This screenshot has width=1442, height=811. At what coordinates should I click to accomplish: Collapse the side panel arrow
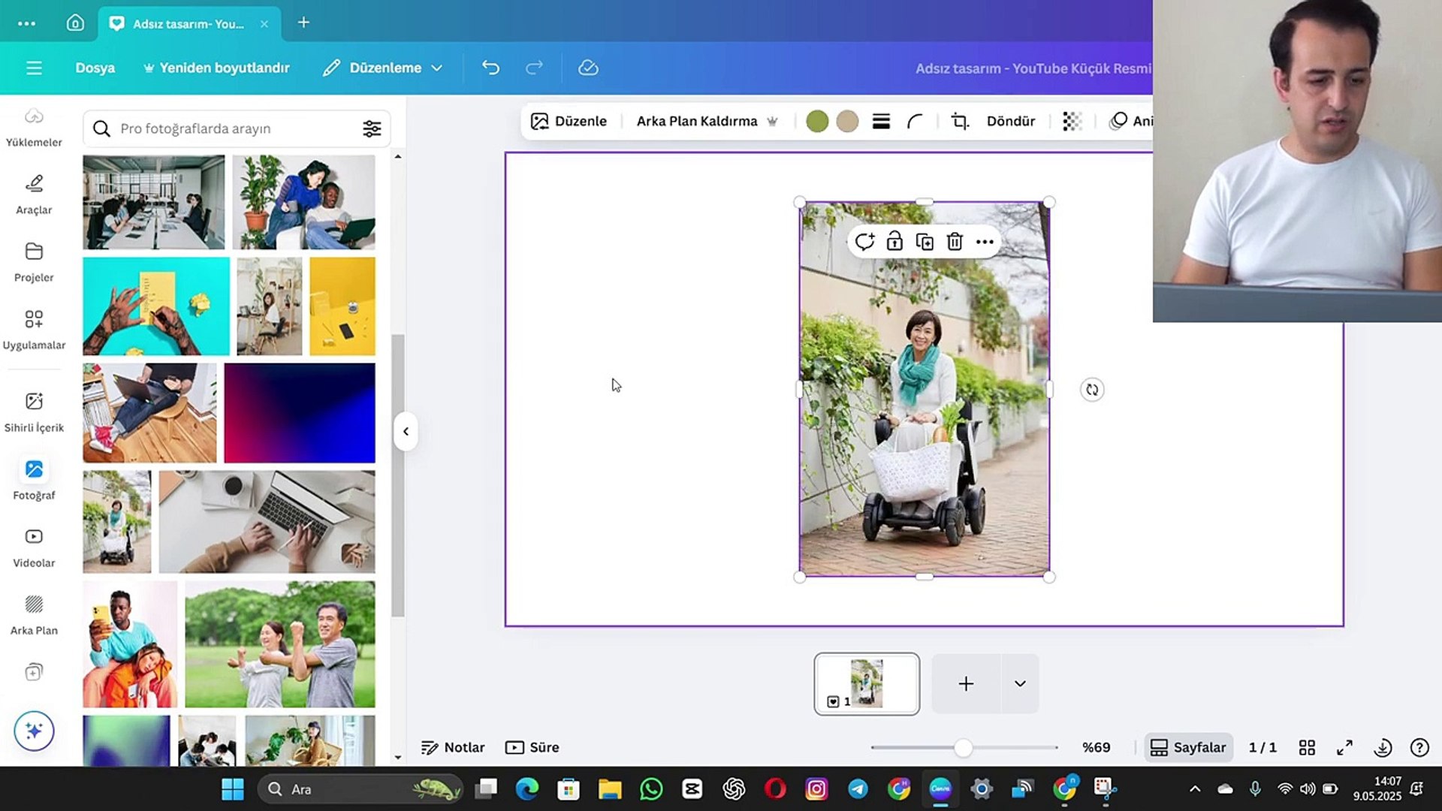pos(406,431)
